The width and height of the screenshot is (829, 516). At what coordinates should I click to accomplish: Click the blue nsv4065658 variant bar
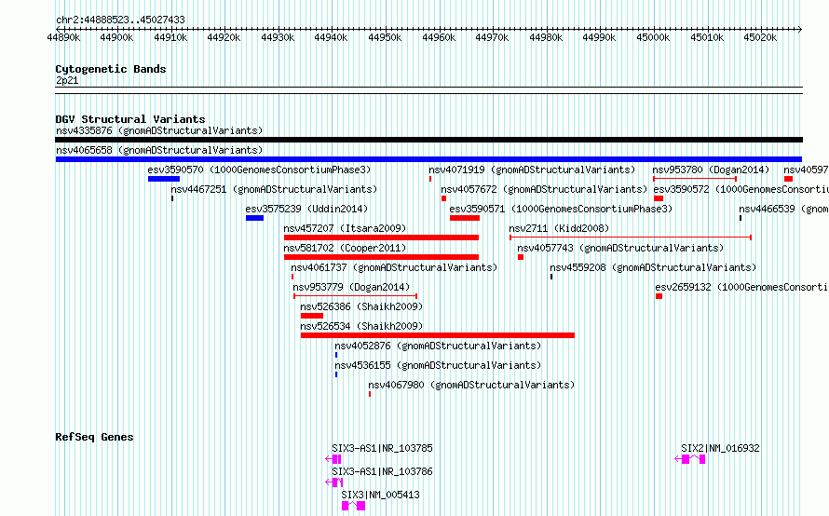[428, 159]
